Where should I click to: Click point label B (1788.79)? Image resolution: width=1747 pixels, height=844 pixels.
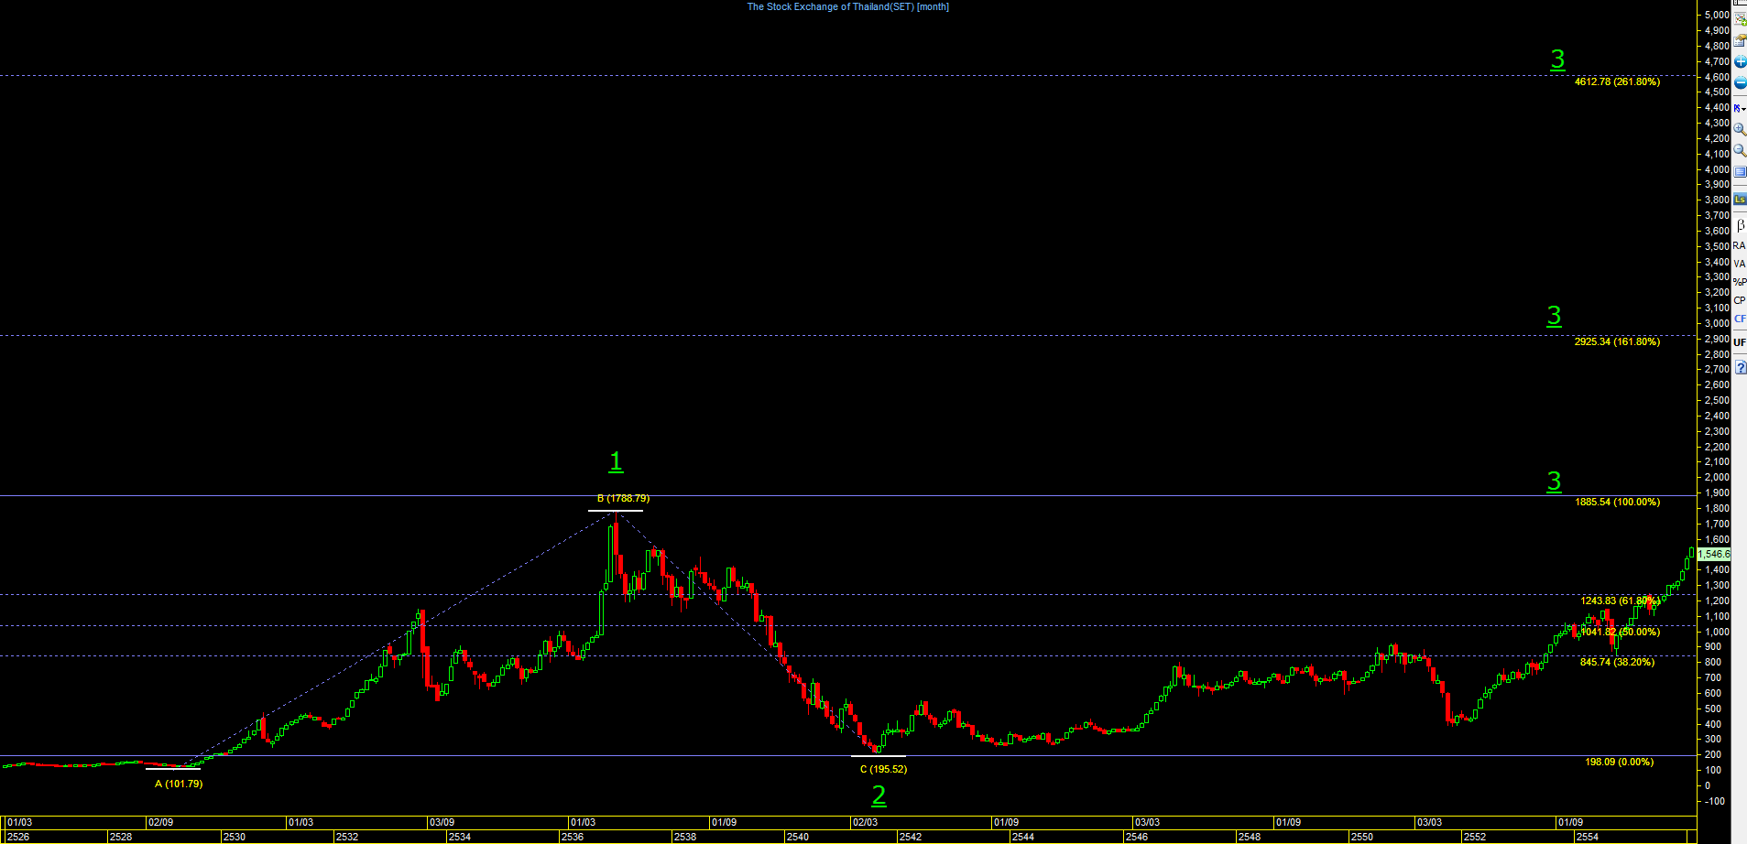(x=623, y=498)
